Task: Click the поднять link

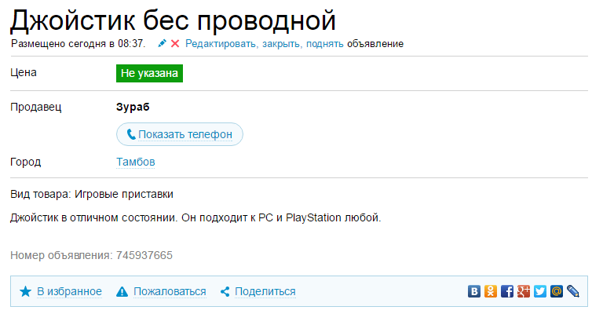Action: [325, 44]
